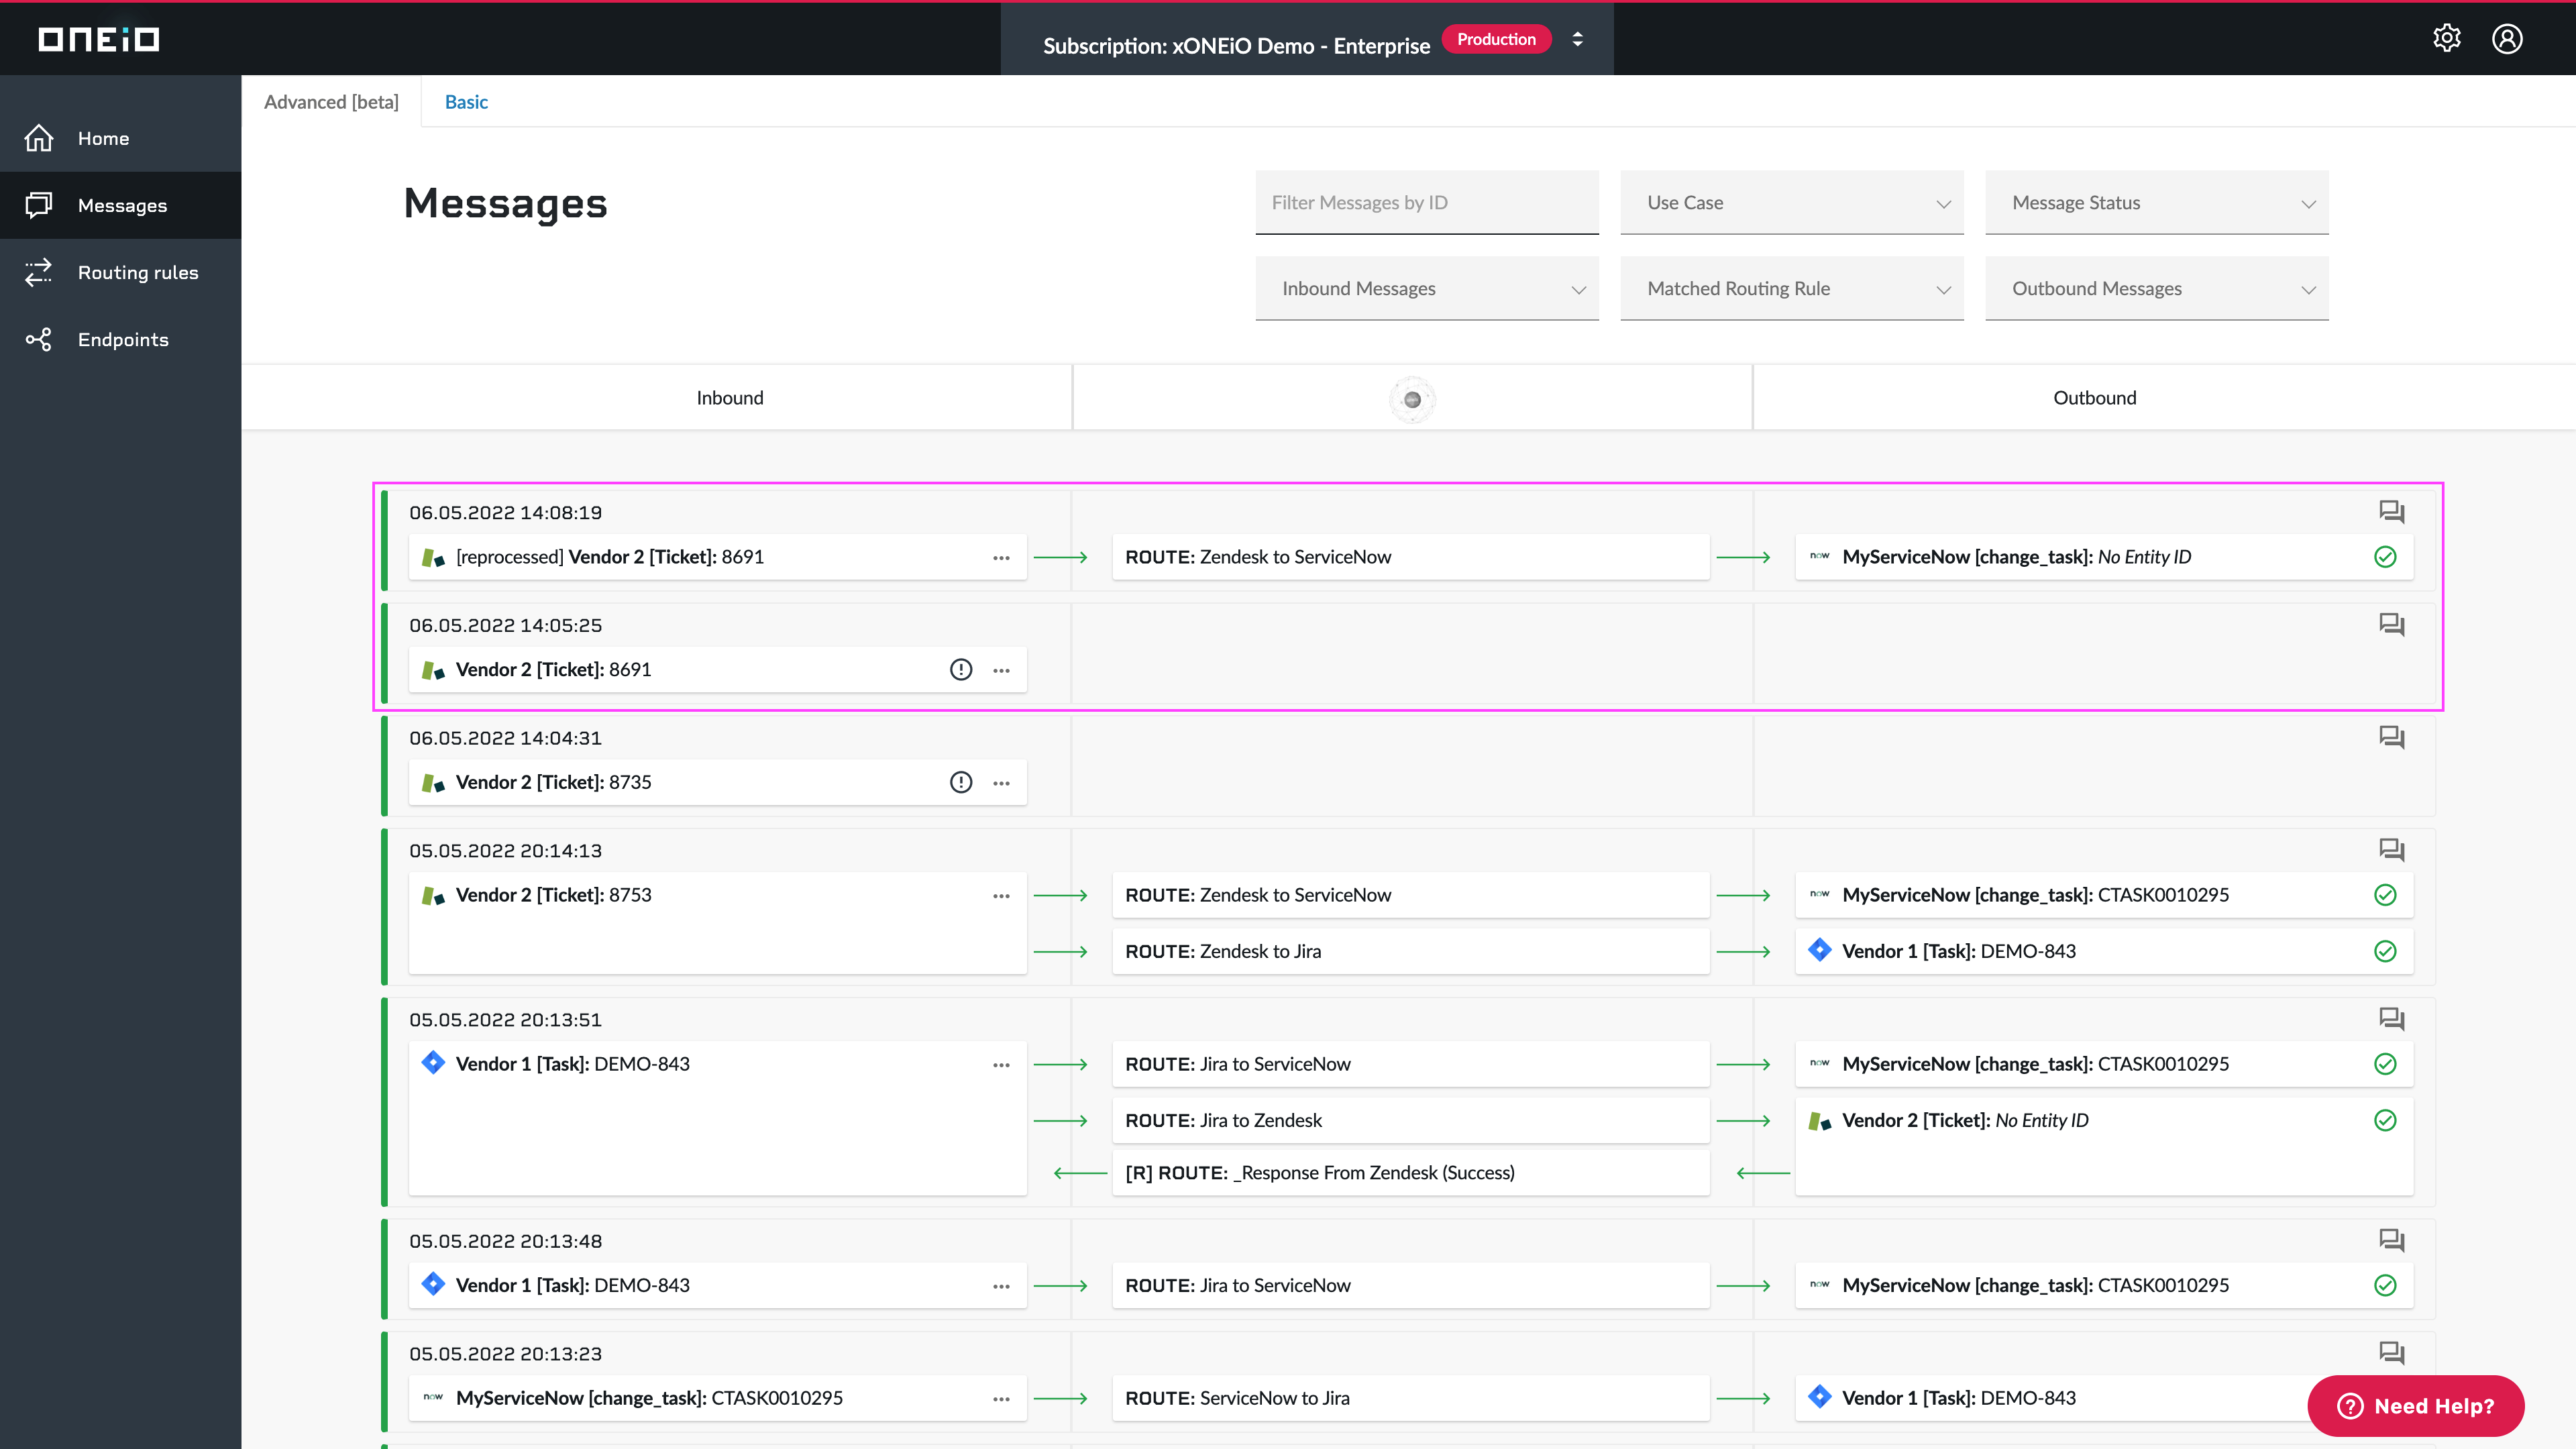Expand the Message Status dropdown
Image resolution: width=2576 pixels, height=1449 pixels.
click(2156, 203)
